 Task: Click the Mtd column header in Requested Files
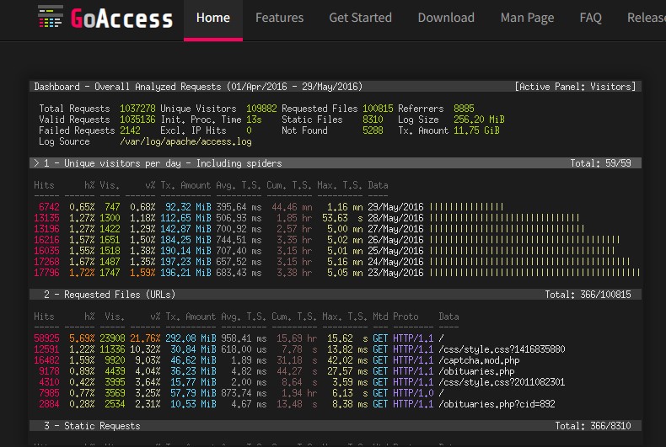(x=380, y=317)
